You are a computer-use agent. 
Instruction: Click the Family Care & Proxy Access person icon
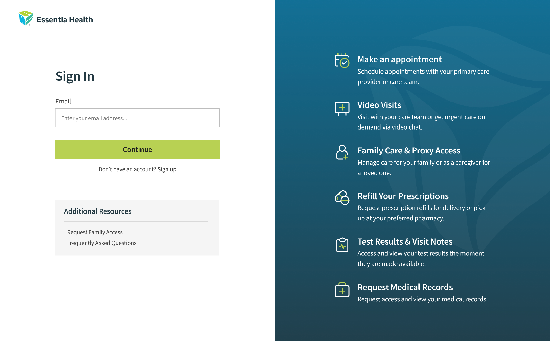(342, 152)
